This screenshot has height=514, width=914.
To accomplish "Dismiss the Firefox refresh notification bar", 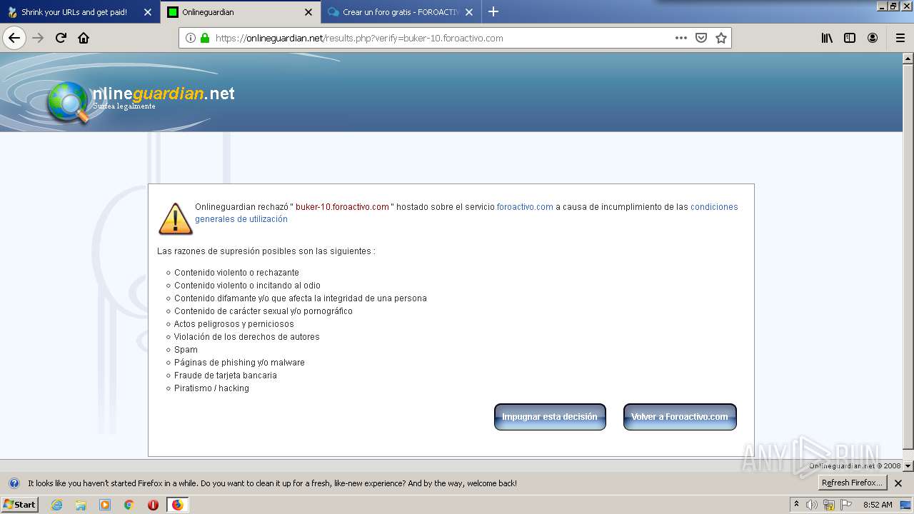I will 898,483.
